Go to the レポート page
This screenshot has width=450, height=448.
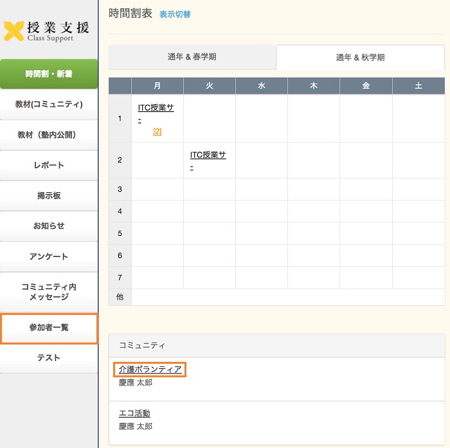(49, 165)
